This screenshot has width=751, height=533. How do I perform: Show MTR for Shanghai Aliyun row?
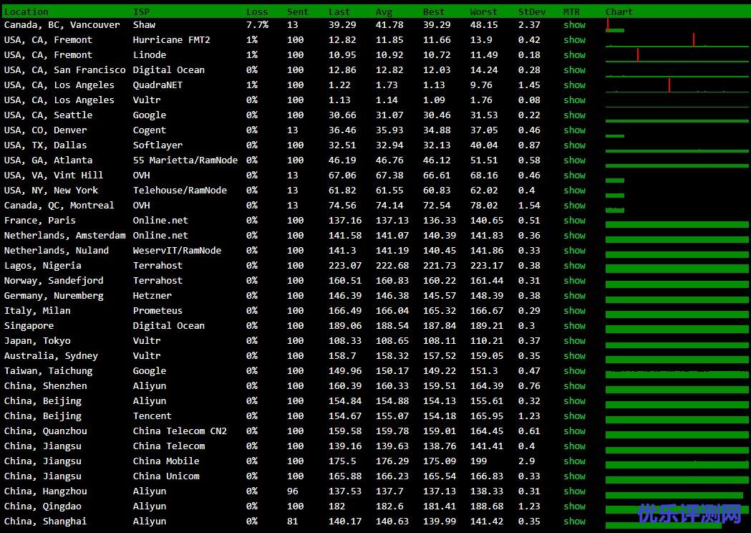574,521
